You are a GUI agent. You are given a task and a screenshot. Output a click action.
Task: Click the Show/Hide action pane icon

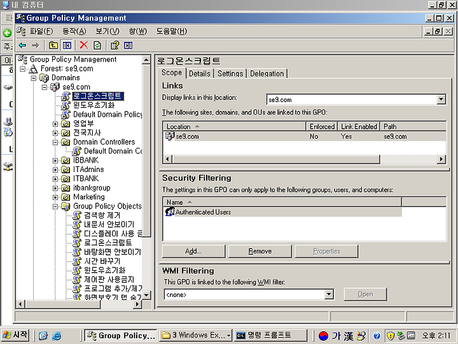(x=128, y=45)
